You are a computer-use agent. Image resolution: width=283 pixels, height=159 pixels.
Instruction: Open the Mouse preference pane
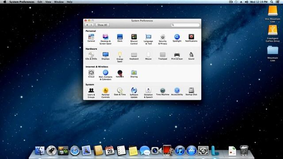tap(149, 56)
